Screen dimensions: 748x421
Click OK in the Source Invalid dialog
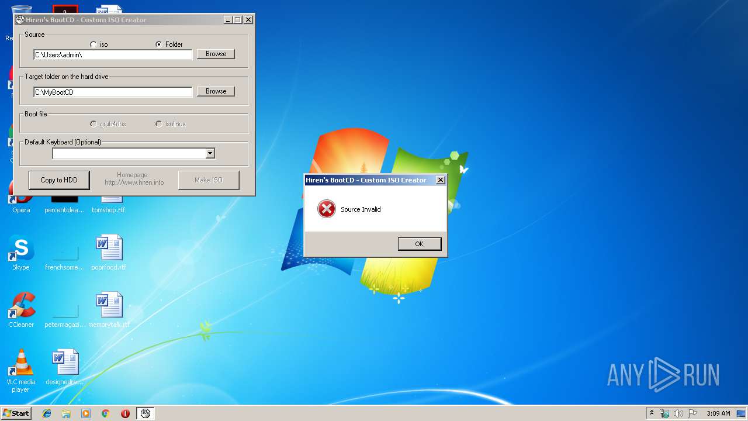[419, 244]
